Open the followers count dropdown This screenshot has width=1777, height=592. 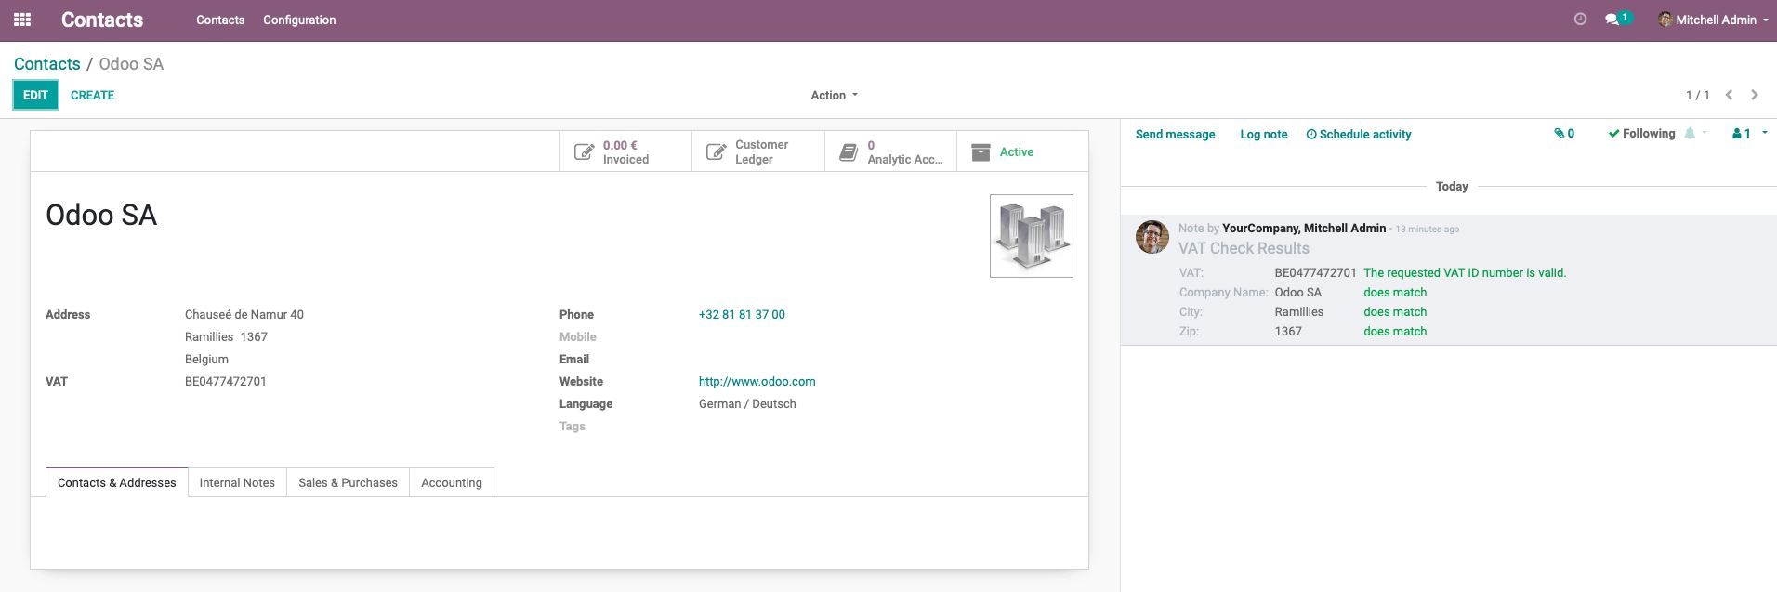tap(1749, 134)
